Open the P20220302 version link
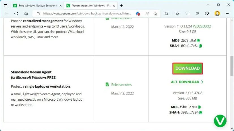The width and height of the screenshot is (234, 131). pos(202,26)
